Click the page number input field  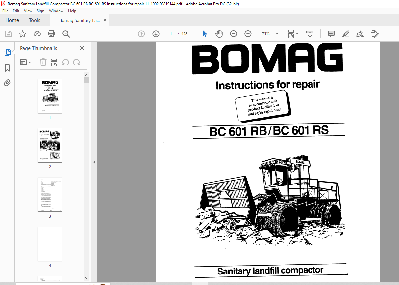tap(171, 34)
